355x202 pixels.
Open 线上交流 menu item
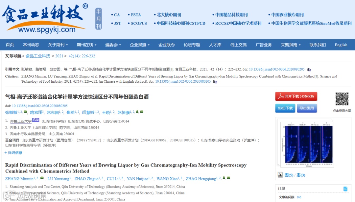pyautogui.click(x=238, y=45)
